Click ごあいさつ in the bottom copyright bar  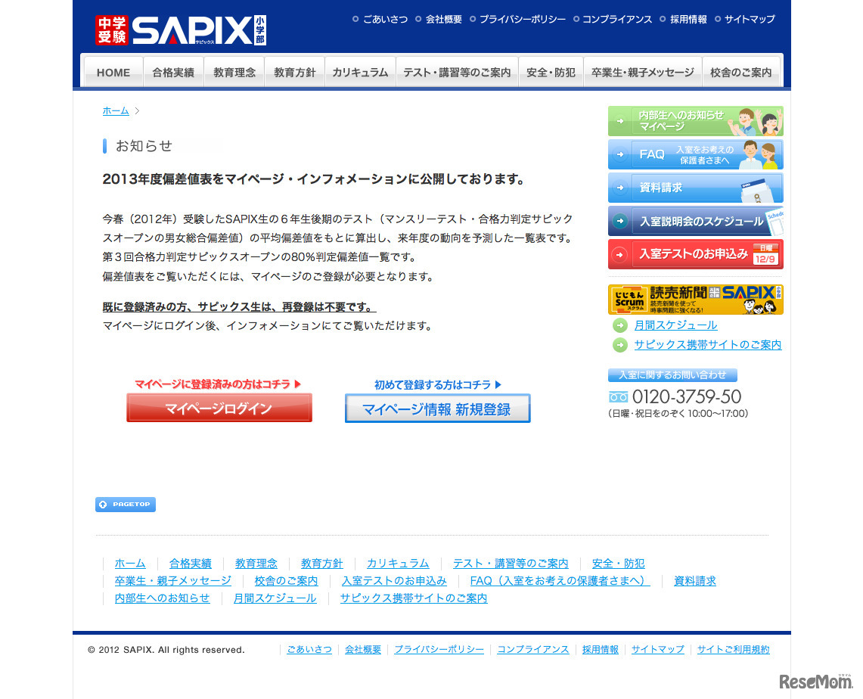point(309,650)
